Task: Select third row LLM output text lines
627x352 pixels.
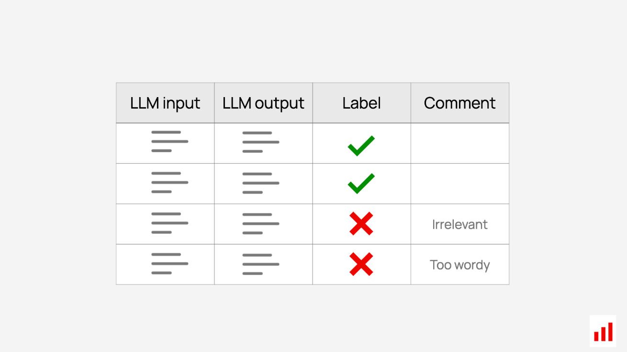Action: coord(260,223)
